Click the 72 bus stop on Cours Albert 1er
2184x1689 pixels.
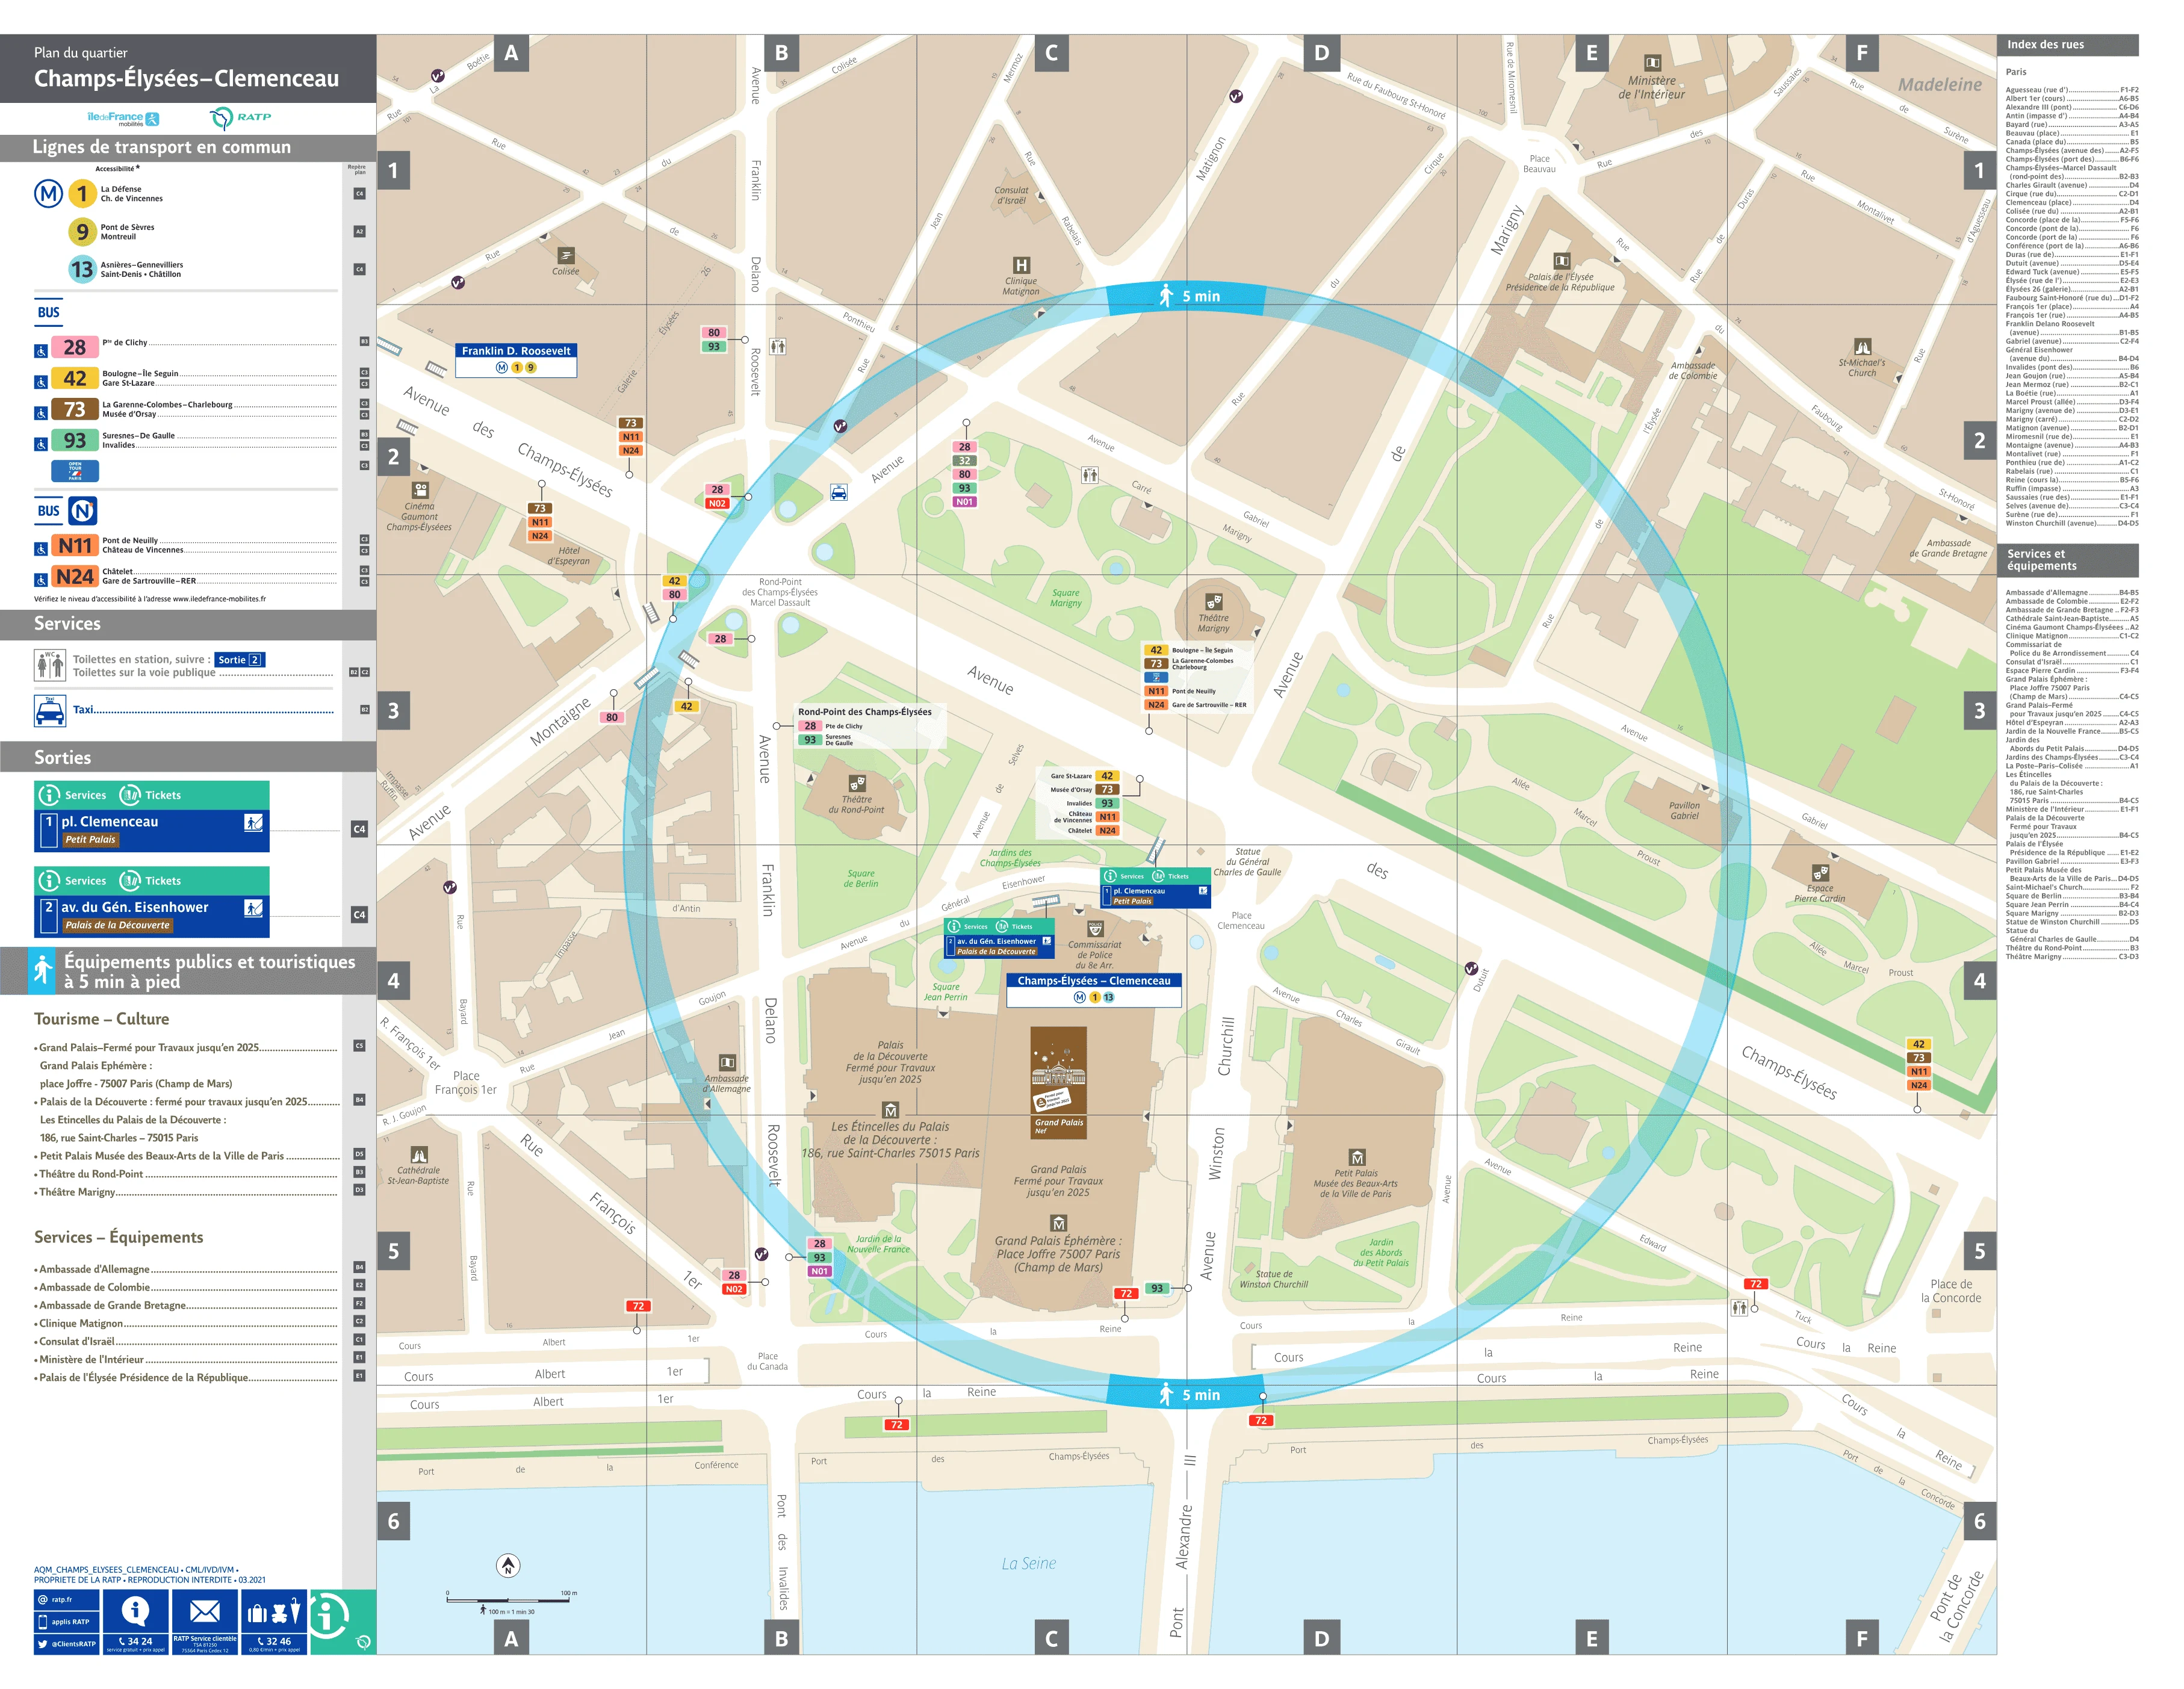[x=637, y=1306]
